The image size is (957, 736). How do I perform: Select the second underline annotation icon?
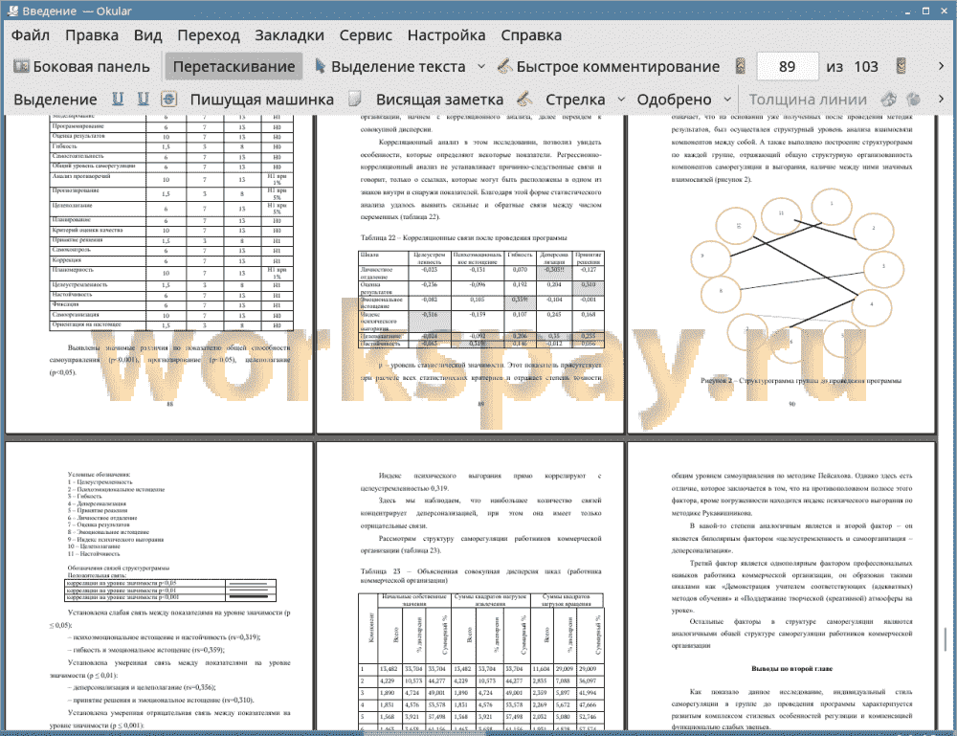pyautogui.click(x=144, y=99)
